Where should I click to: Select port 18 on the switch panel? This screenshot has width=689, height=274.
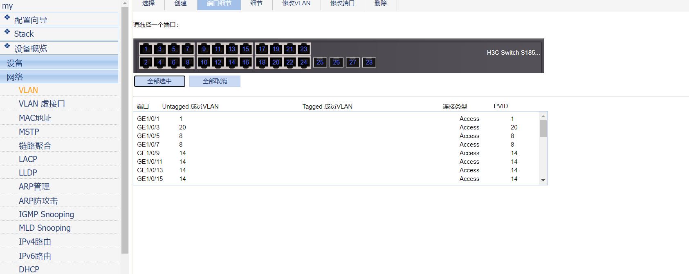262,62
